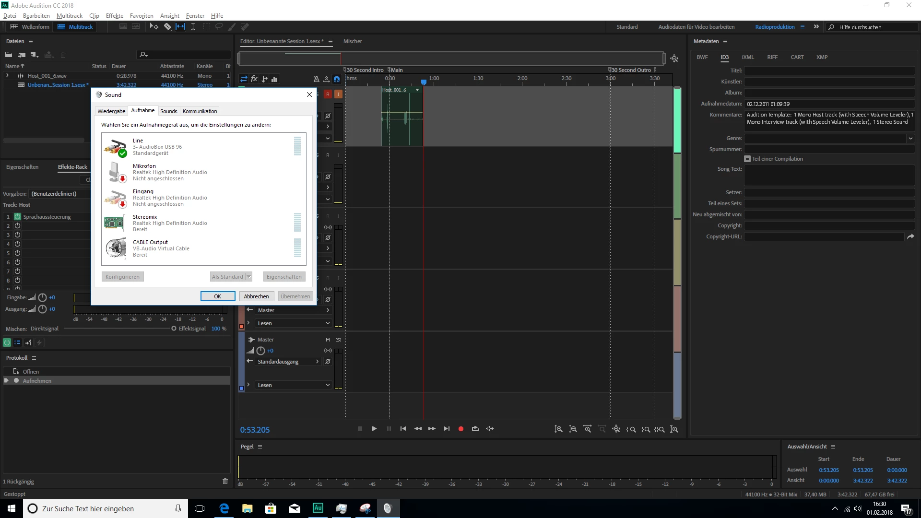Toggle the metronome icon

coord(316,79)
